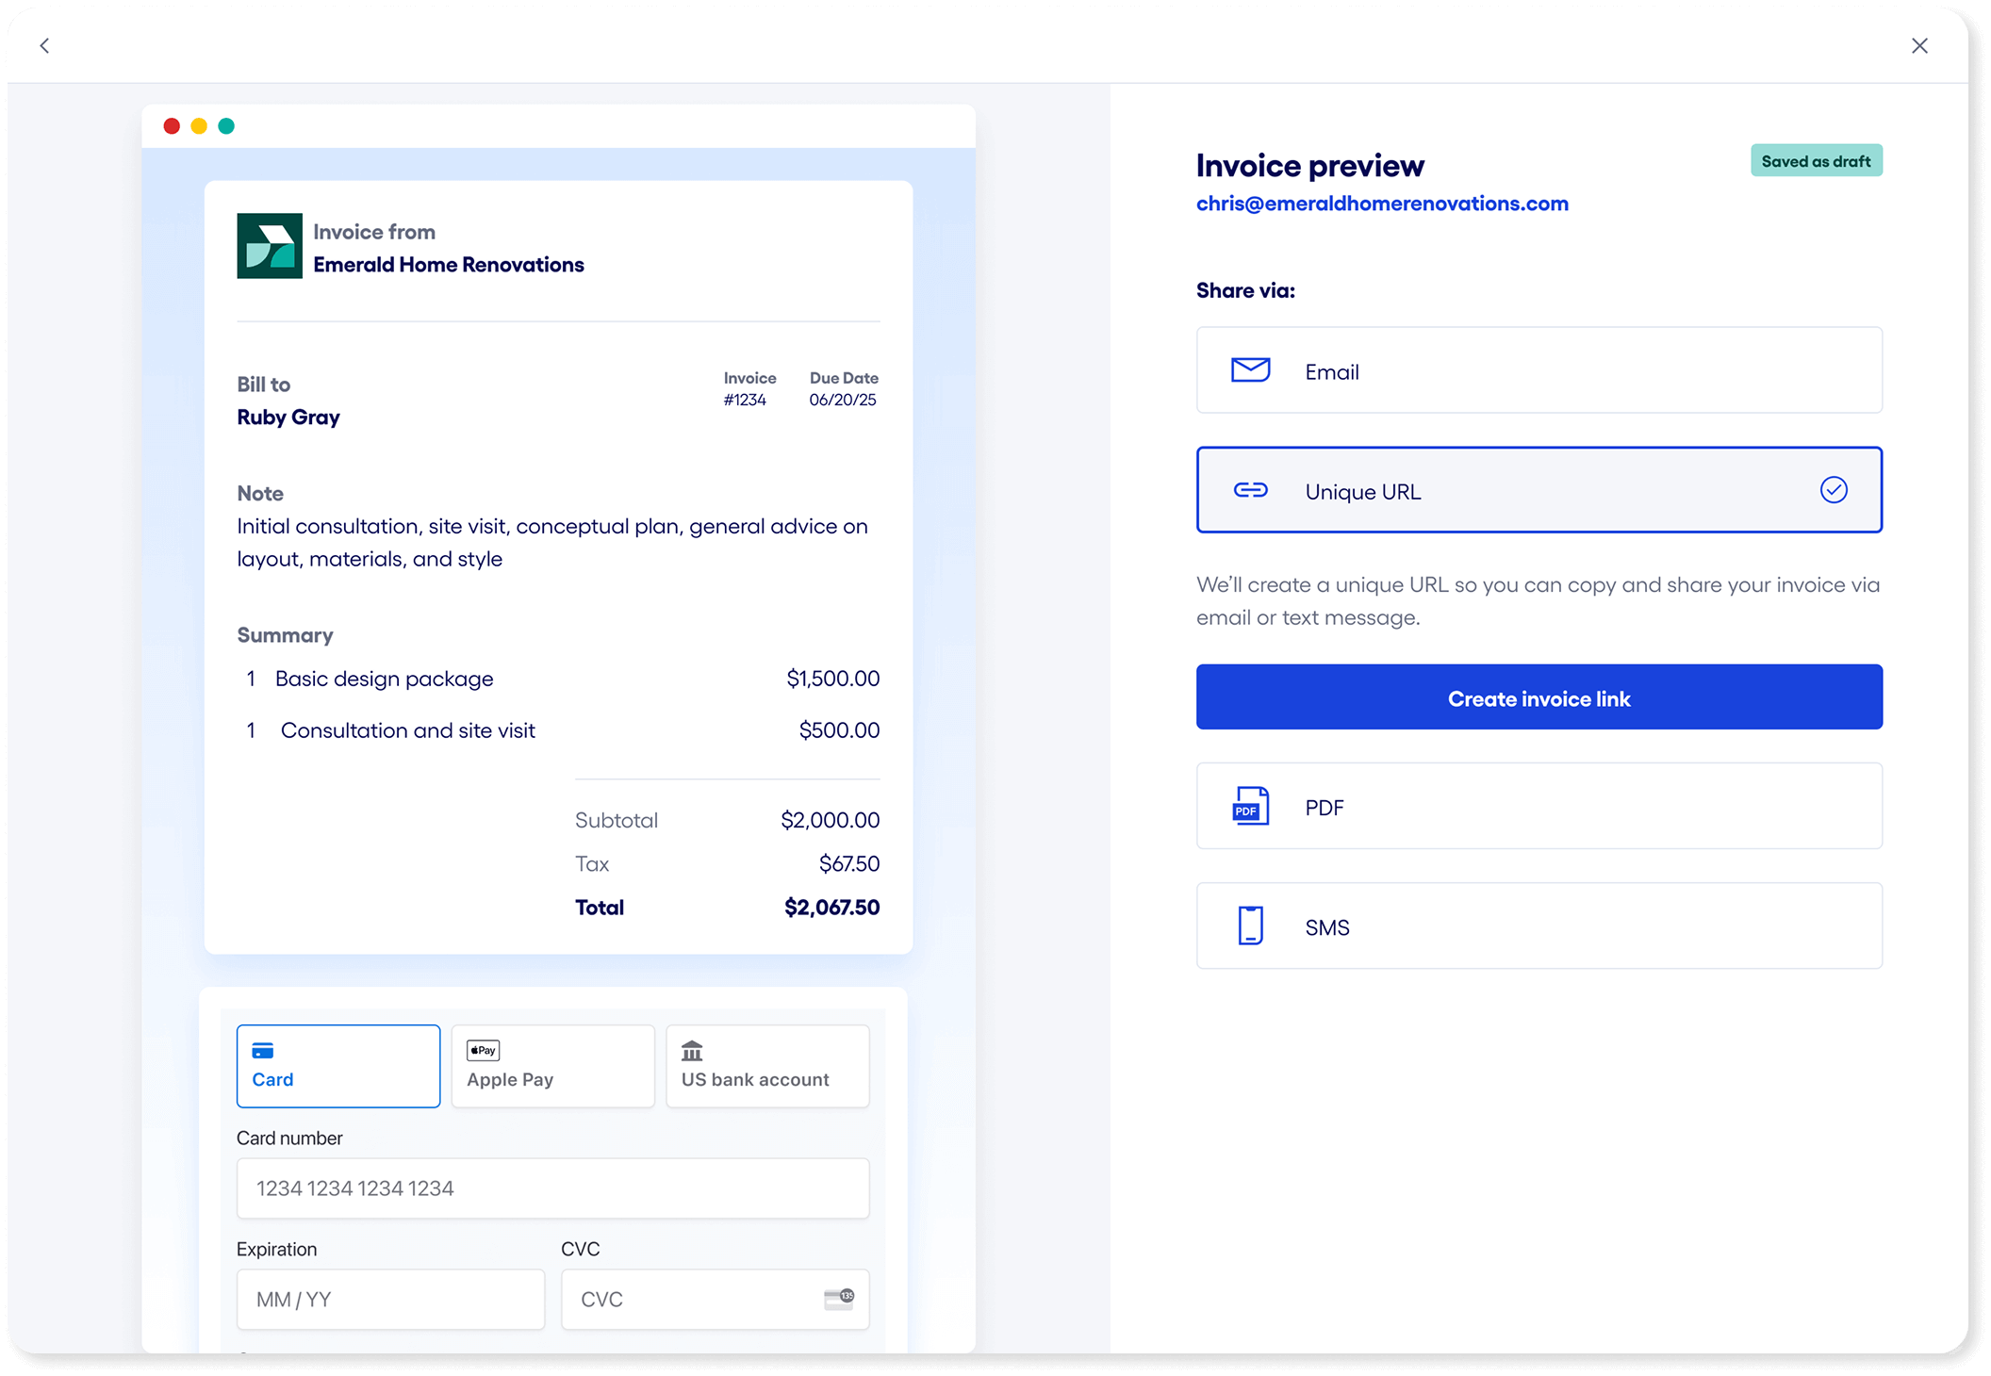Click the envelope Email icon
Viewport: 1991px width, 1376px height.
(1250, 370)
